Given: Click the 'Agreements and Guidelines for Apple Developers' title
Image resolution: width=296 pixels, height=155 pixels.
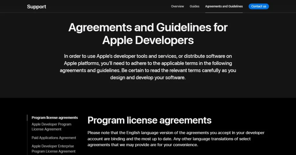Looking at the screenshot, I should pos(148,34).
